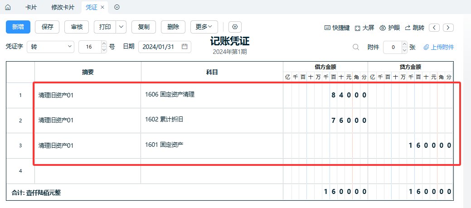Toggle 护眼 eye protection mode
Viewport: 471px width, 208px height.
tap(389, 28)
